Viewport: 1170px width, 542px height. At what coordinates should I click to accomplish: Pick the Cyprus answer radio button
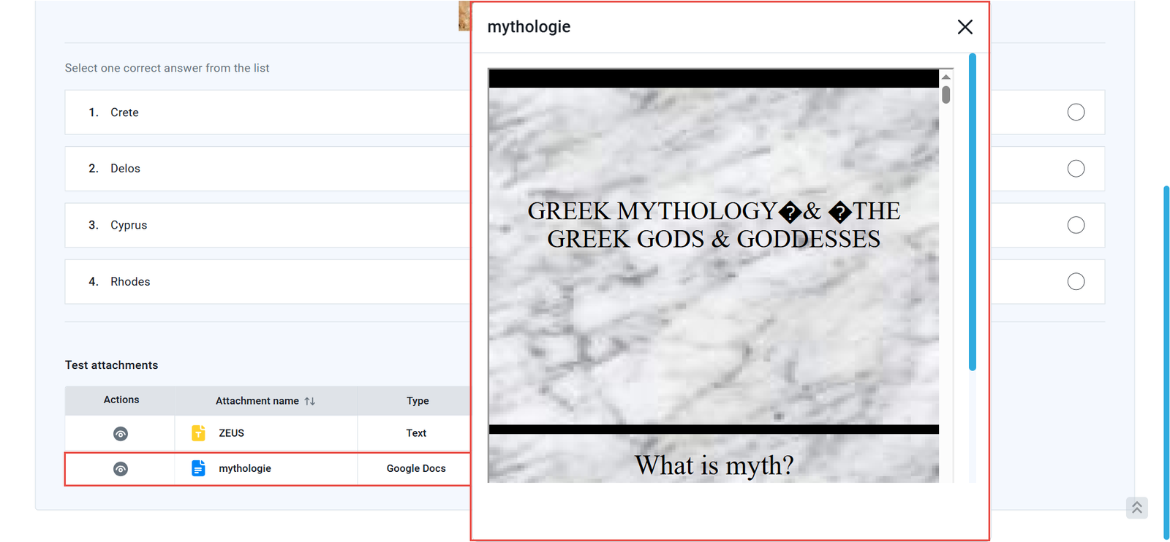pyautogui.click(x=1076, y=225)
